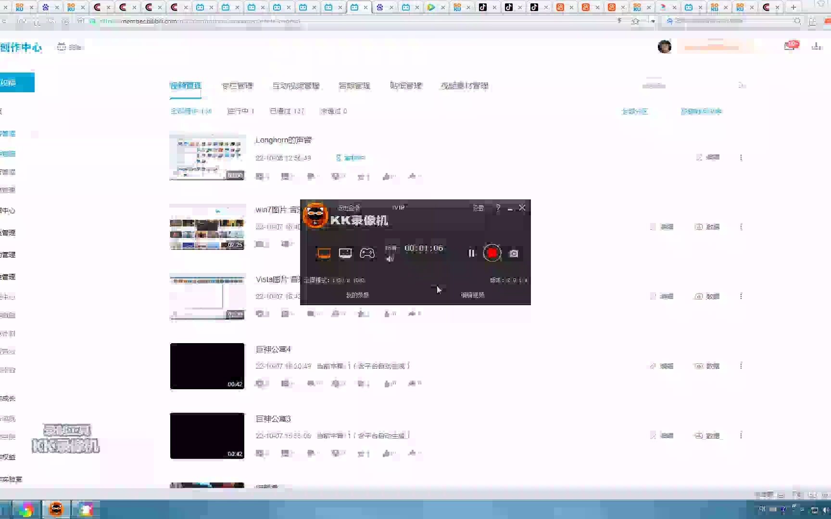View data for Vista图片 video
The width and height of the screenshot is (831, 519).
tap(707, 296)
